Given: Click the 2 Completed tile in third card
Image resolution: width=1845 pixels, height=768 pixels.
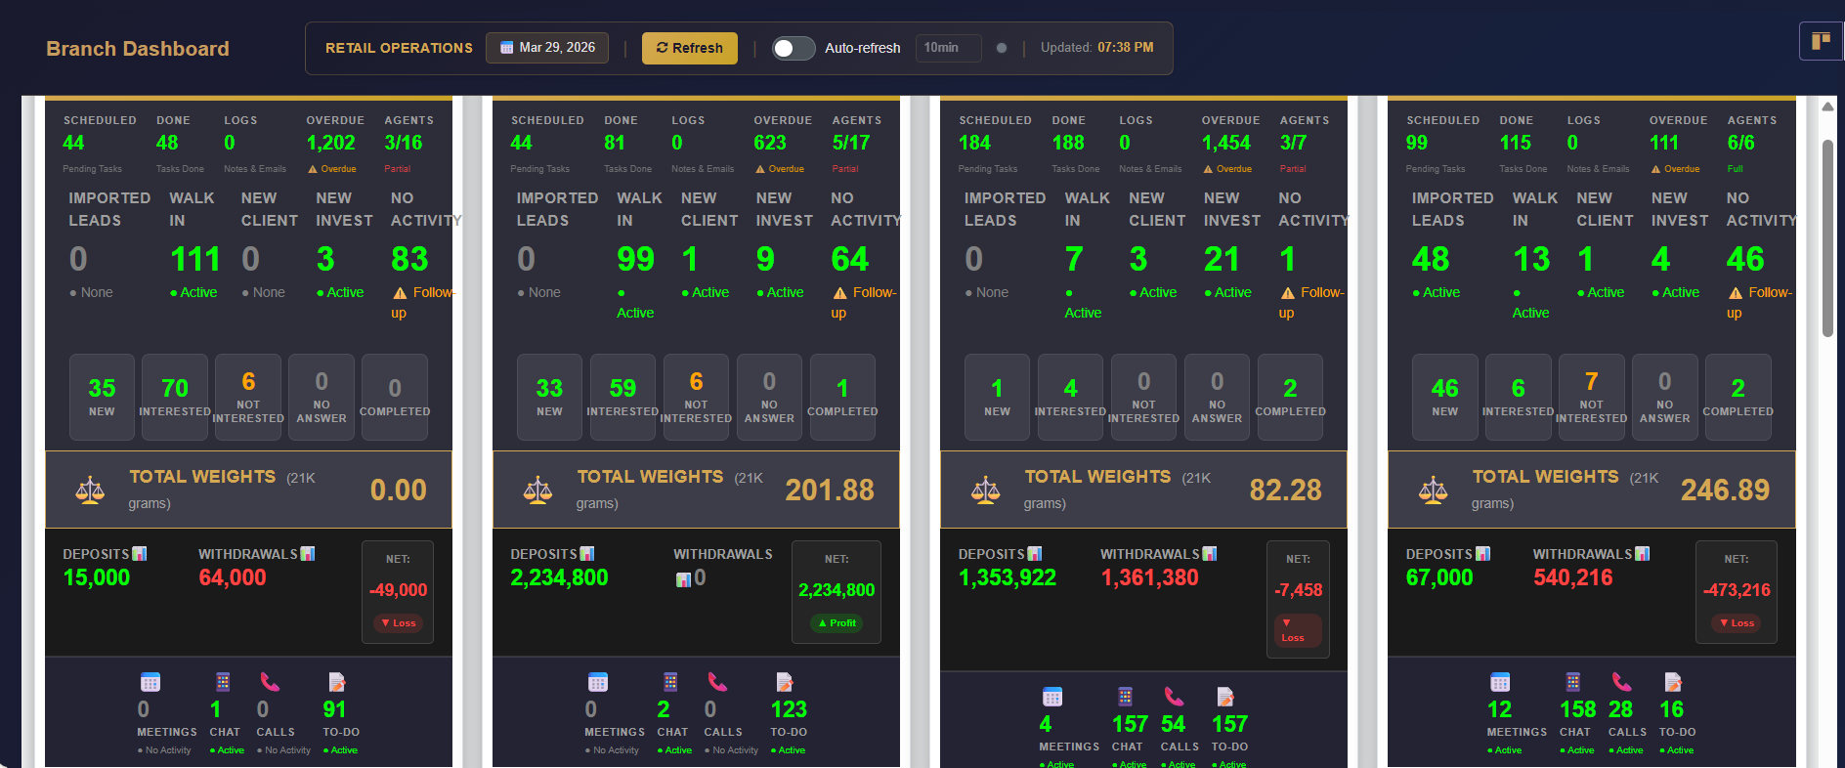Looking at the screenshot, I should click(1290, 397).
